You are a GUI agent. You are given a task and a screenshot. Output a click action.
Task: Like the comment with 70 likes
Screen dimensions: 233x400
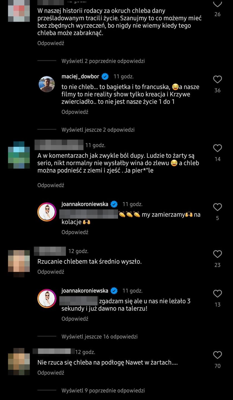(x=217, y=355)
